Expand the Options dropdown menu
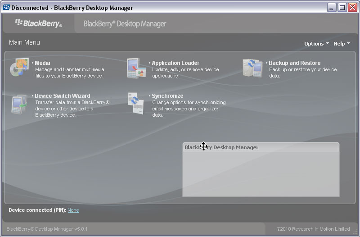This screenshot has width=360, height=237. [316, 44]
